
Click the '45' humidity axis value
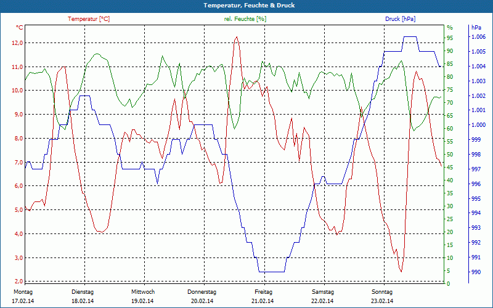[x=450, y=168]
